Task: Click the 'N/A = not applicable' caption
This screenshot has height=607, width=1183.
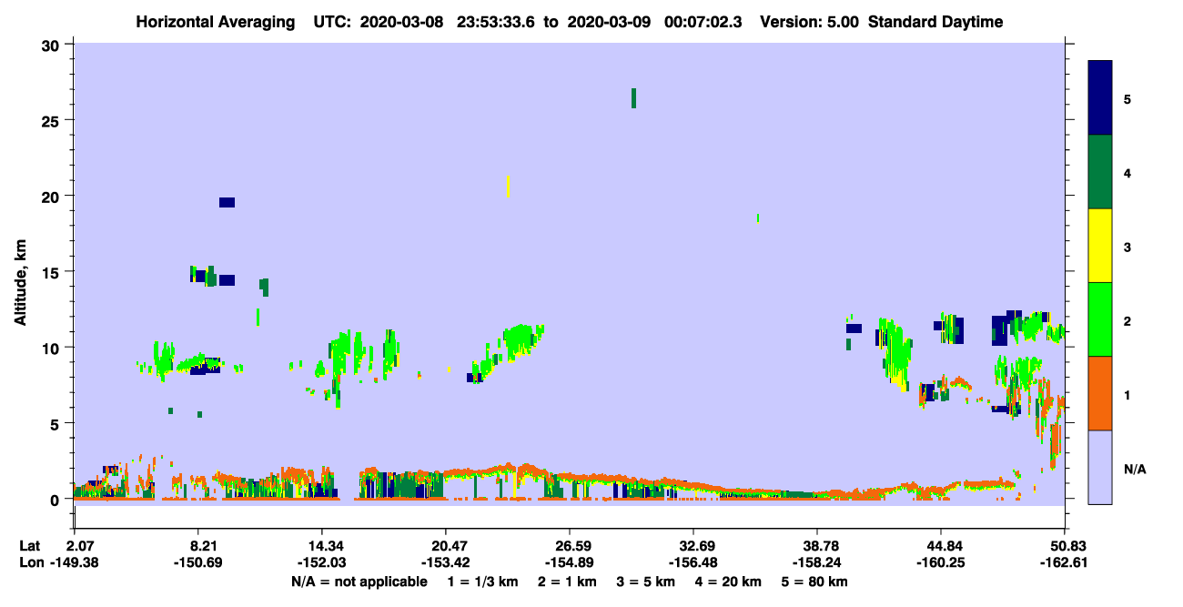Action: (x=359, y=582)
